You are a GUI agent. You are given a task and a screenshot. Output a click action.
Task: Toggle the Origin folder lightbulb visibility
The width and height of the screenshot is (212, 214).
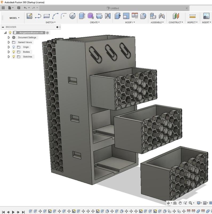[x=14, y=47]
